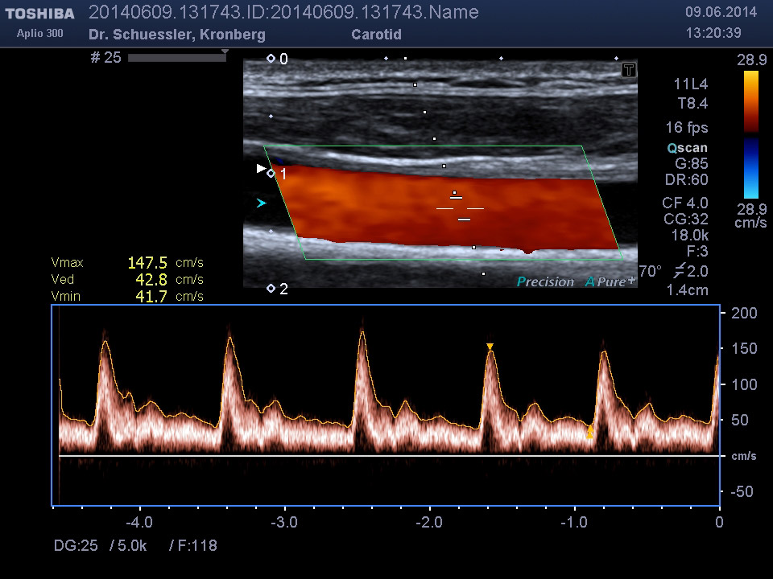The width and height of the screenshot is (773, 579).
Task: Click the cine bar triangle position marker
Action: (x=225, y=51)
